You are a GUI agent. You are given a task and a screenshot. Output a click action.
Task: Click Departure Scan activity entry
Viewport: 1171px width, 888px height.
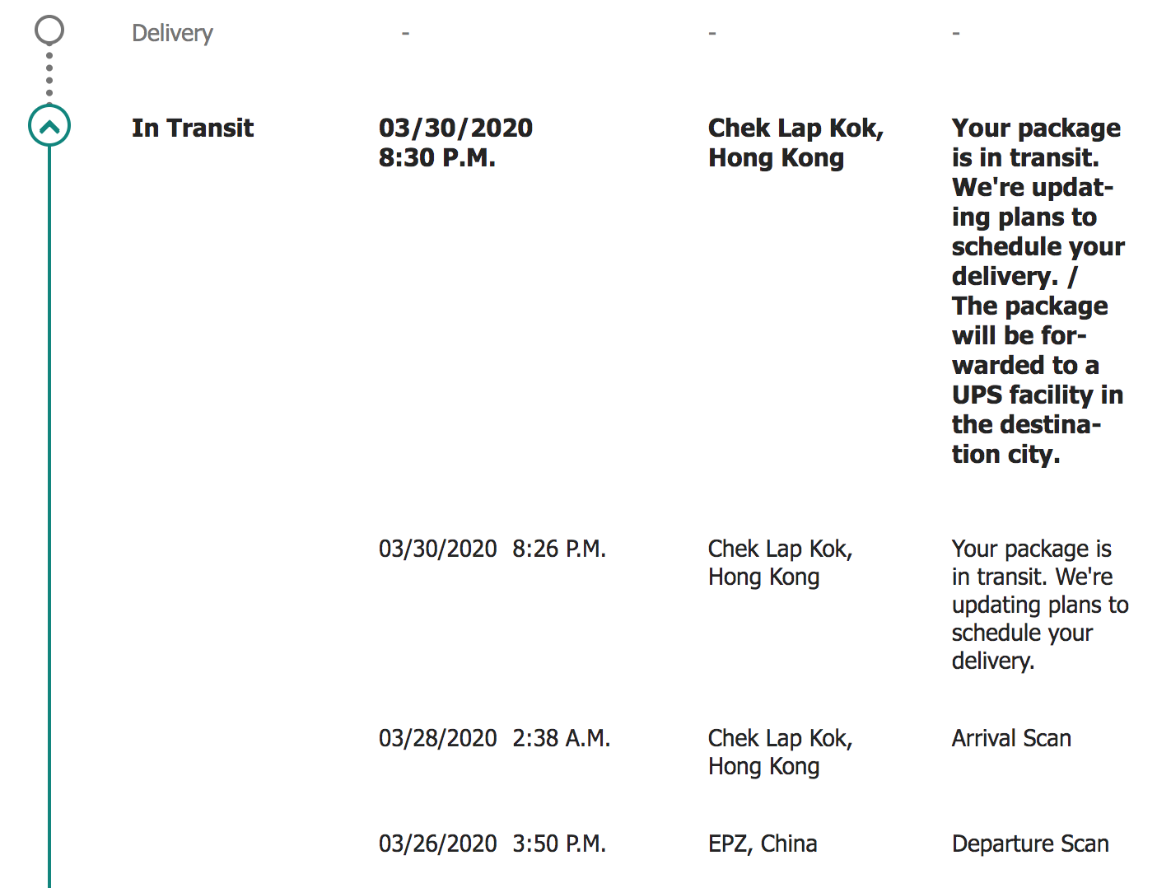pos(1030,844)
